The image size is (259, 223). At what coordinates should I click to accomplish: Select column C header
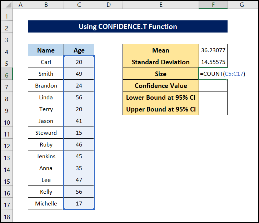click(x=79, y=5)
